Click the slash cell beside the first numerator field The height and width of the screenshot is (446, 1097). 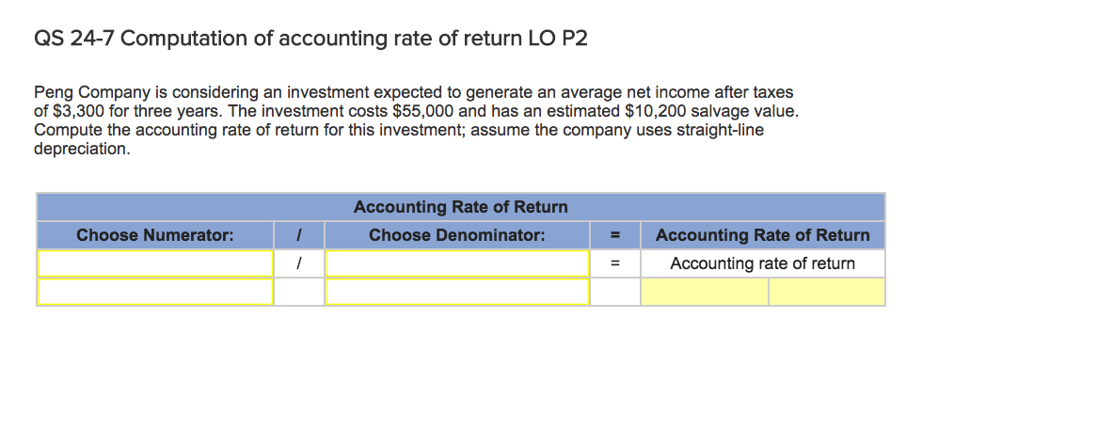click(298, 263)
